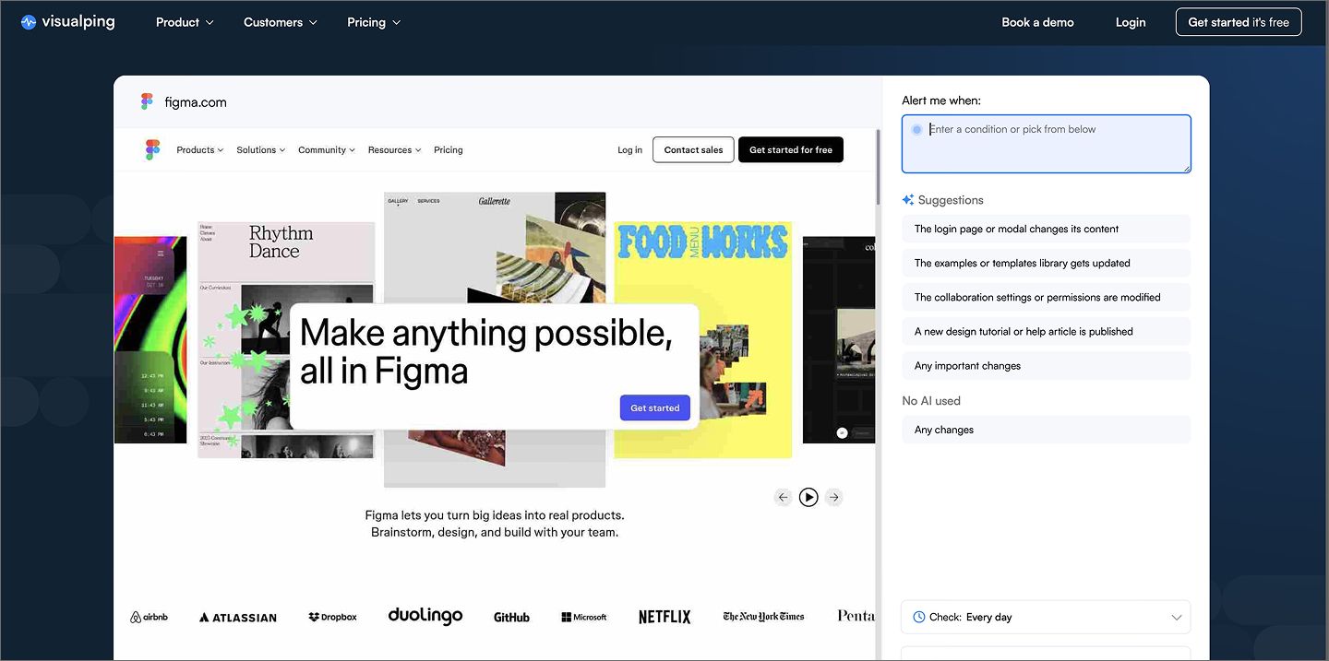
Task: Click the Contact sales button
Action: 693,149
